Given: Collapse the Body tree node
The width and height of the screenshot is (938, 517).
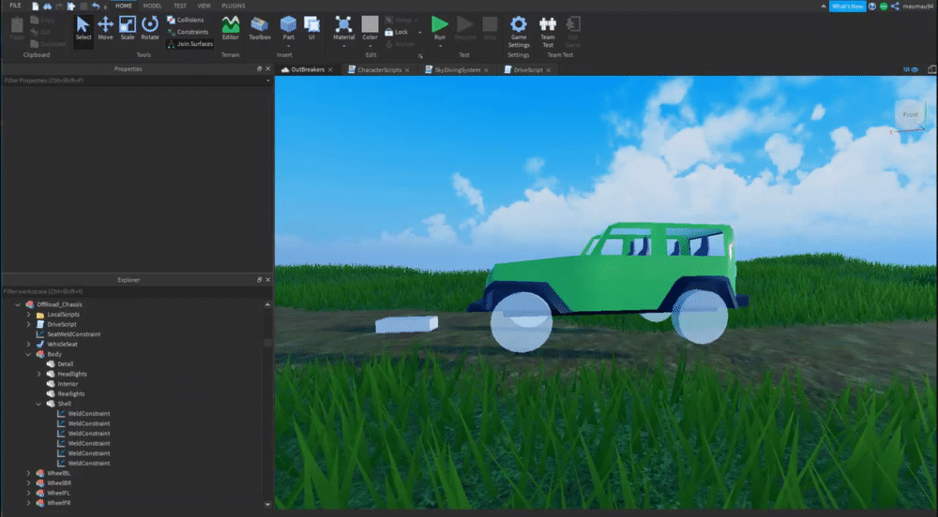Looking at the screenshot, I should coord(28,354).
